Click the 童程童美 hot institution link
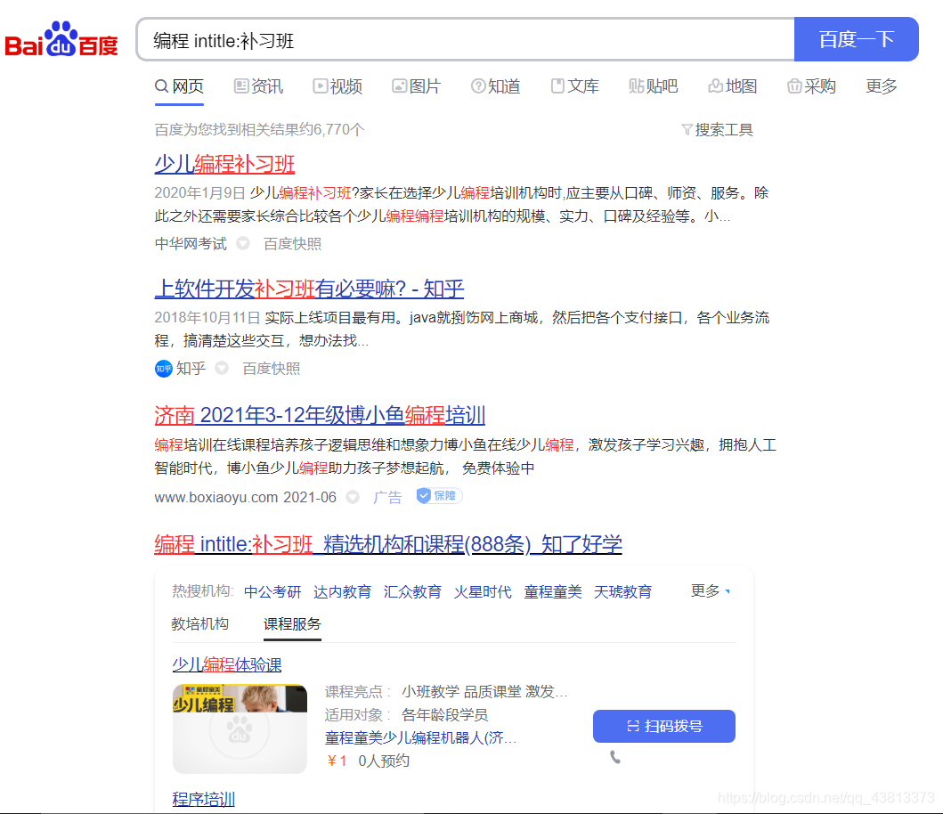The height and width of the screenshot is (814, 943). coord(553,592)
